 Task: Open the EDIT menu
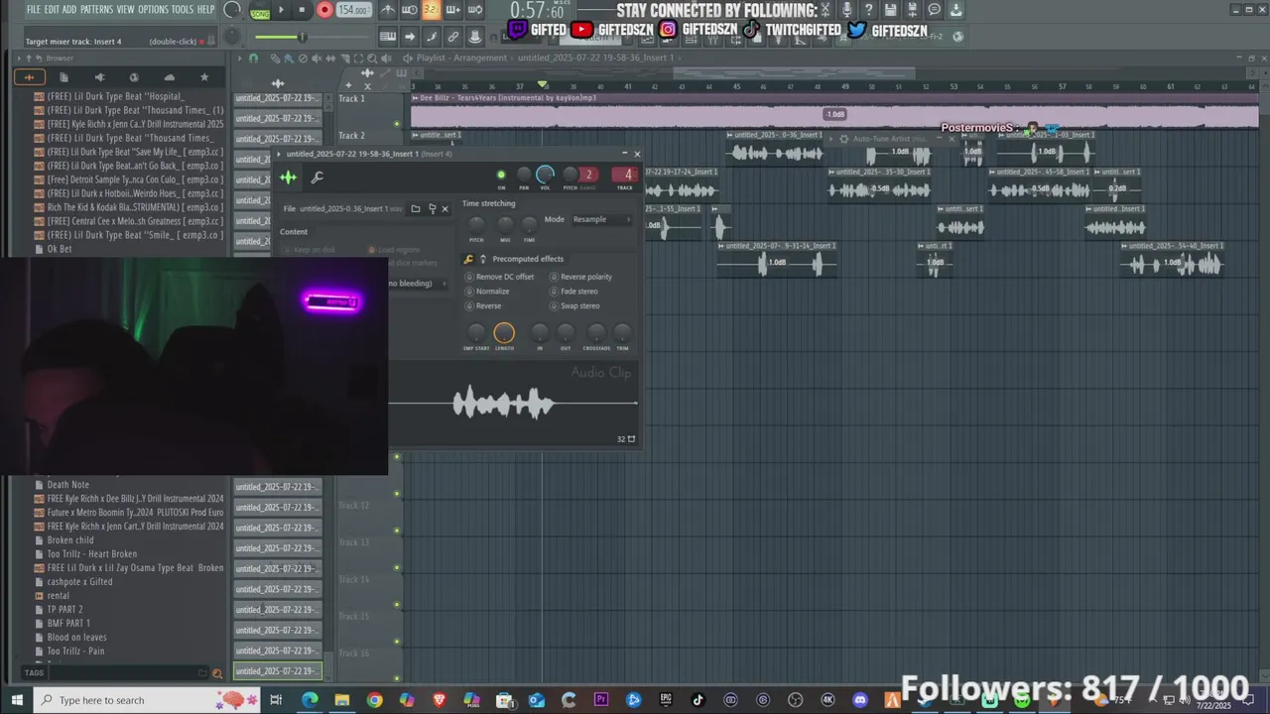click(x=52, y=9)
